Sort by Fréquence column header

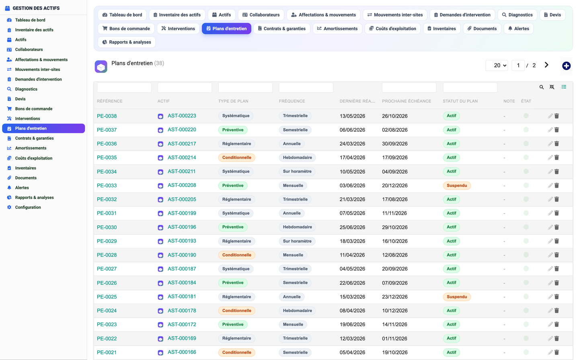point(292,101)
